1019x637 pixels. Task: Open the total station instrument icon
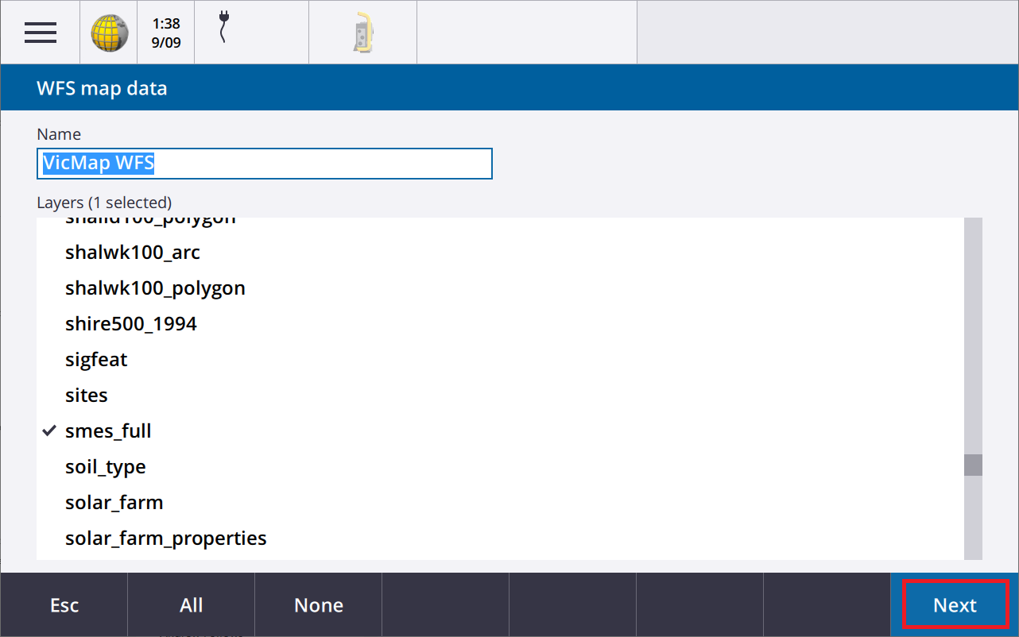coord(362,33)
